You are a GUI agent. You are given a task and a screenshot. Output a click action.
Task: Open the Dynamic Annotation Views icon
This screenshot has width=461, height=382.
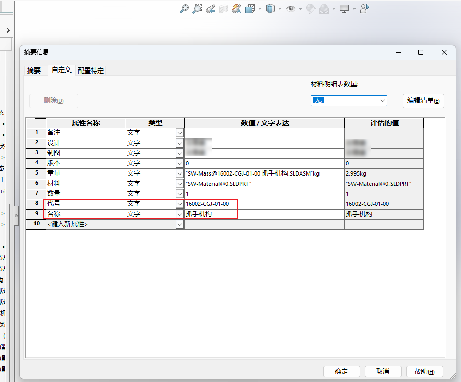click(237, 9)
